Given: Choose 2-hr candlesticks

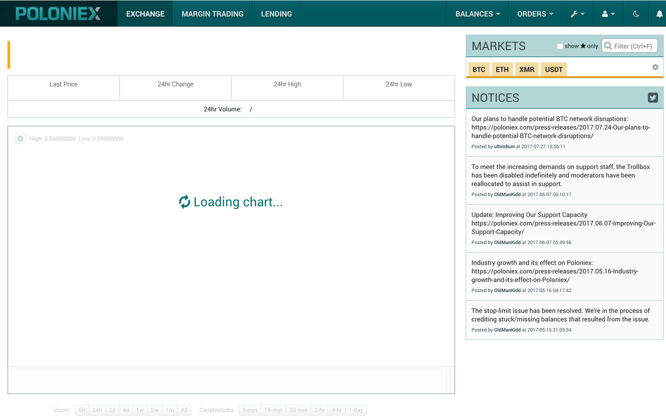Looking at the screenshot, I should (319, 410).
